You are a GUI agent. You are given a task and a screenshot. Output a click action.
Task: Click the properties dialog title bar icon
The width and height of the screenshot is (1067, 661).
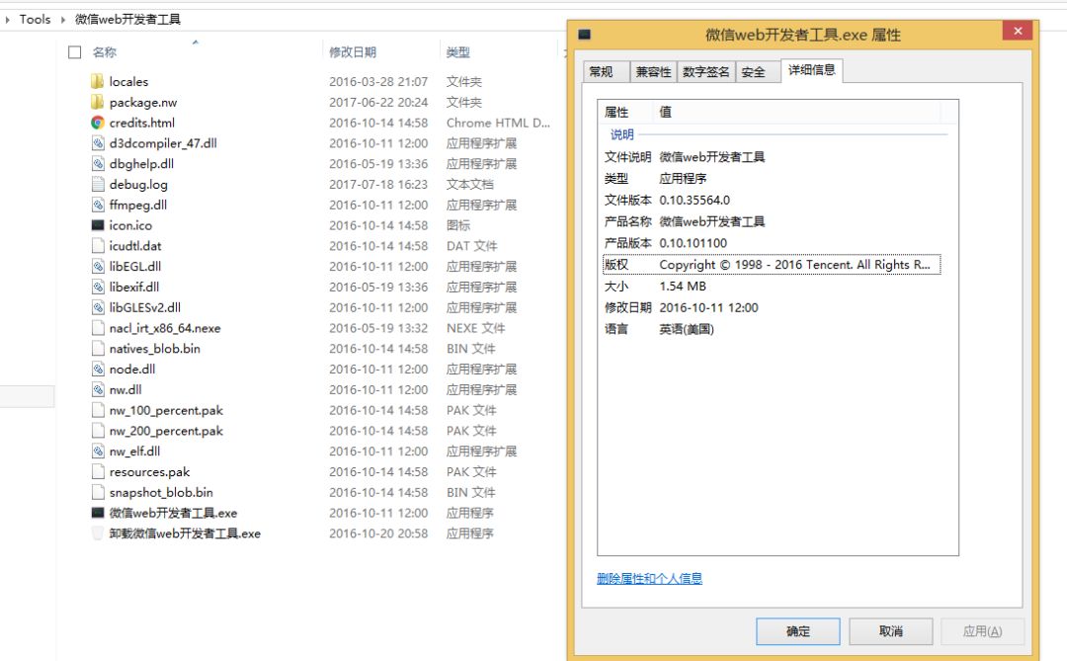[x=585, y=35]
